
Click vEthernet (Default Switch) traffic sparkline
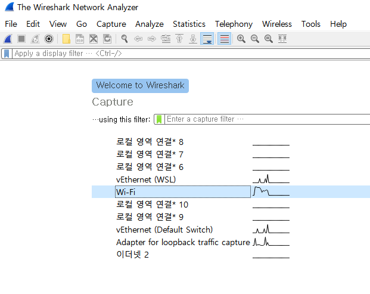click(271, 229)
